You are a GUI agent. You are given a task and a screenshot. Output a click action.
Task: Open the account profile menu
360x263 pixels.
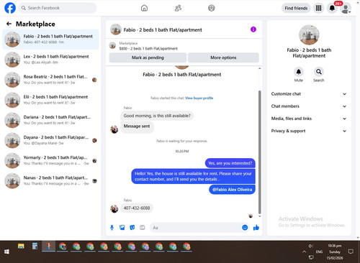pyautogui.click(x=346, y=9)
